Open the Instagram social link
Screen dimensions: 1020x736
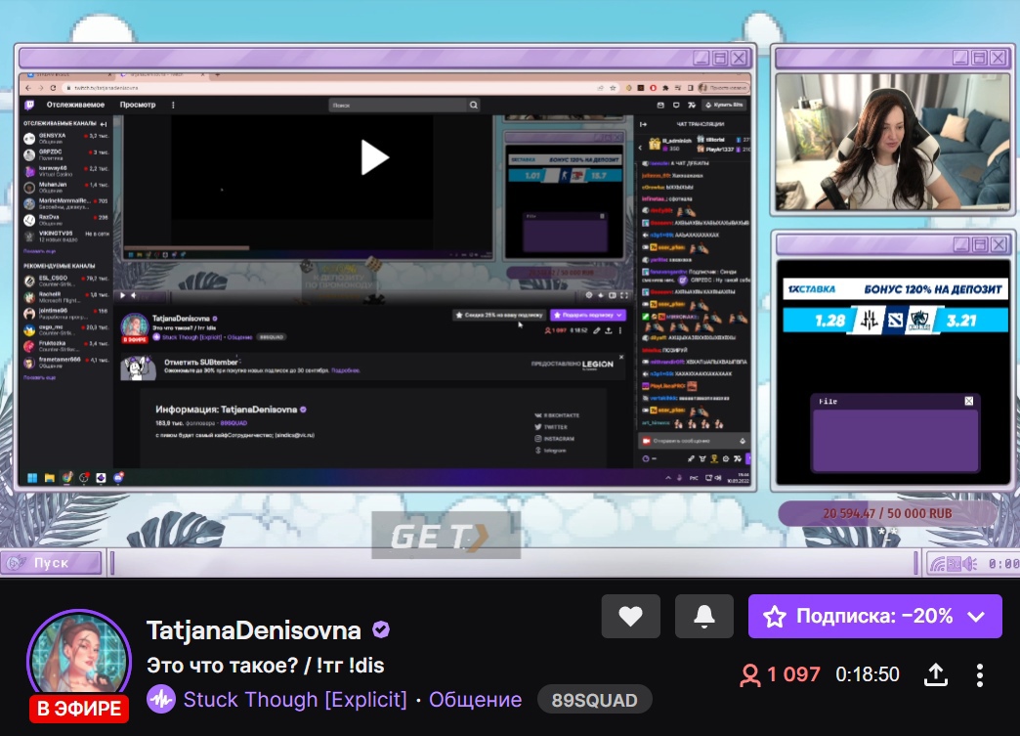(x=555, y=439)
